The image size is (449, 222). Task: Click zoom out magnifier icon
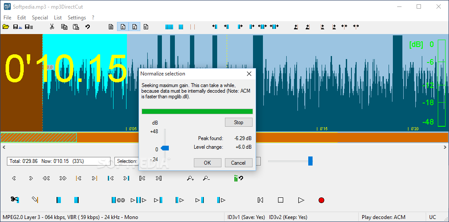point(206,178)
